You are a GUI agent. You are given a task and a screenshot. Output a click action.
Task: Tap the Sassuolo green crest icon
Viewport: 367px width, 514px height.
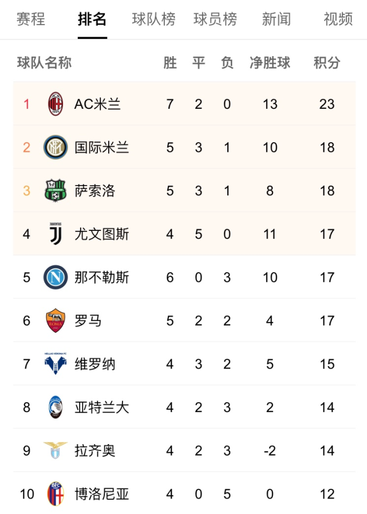click(x=56, y=191)
